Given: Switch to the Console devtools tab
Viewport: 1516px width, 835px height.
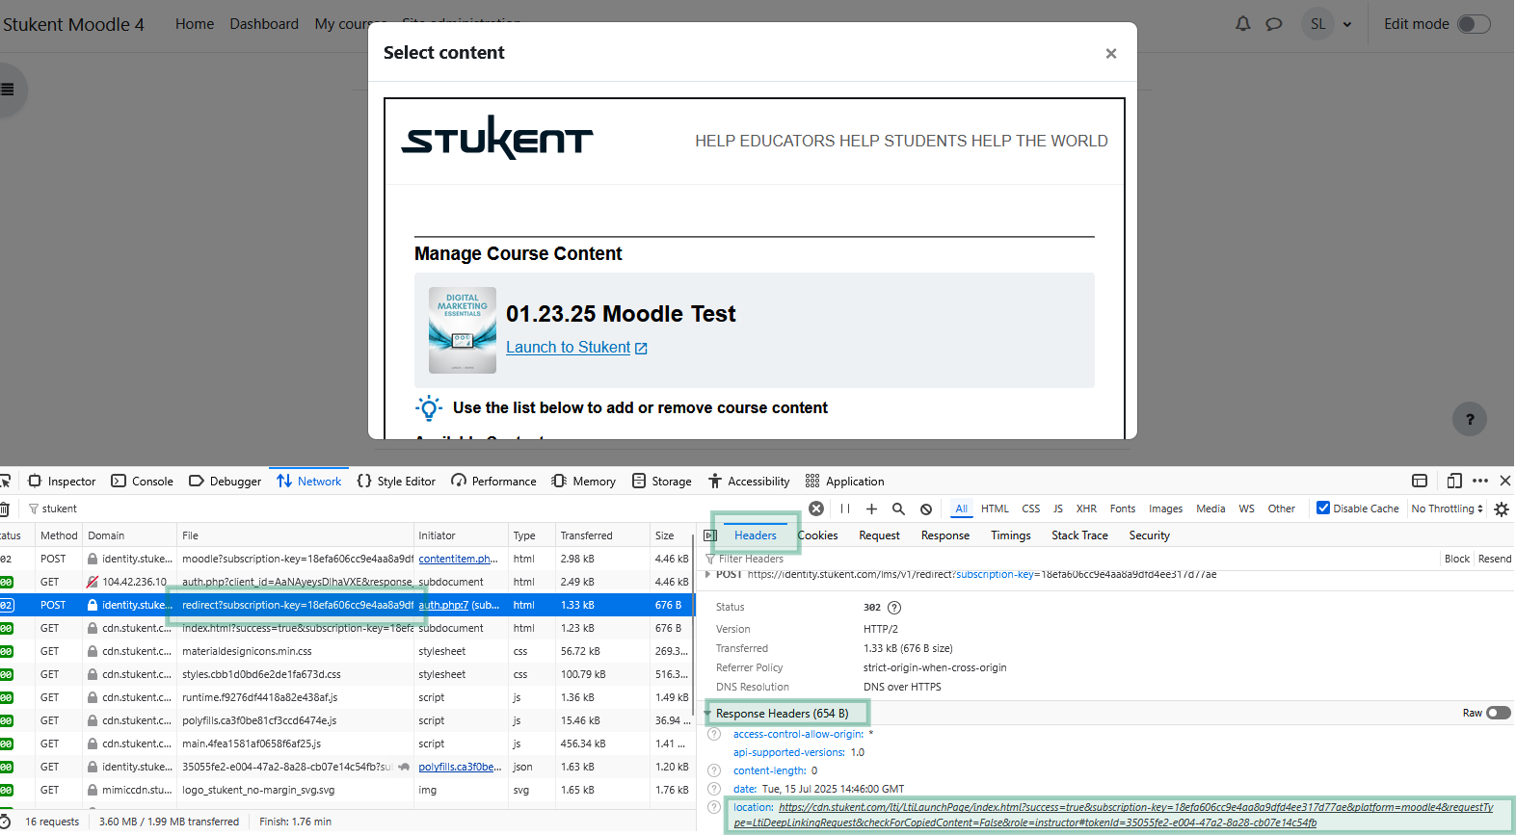Looking at the screenshot, I should 143,482.
